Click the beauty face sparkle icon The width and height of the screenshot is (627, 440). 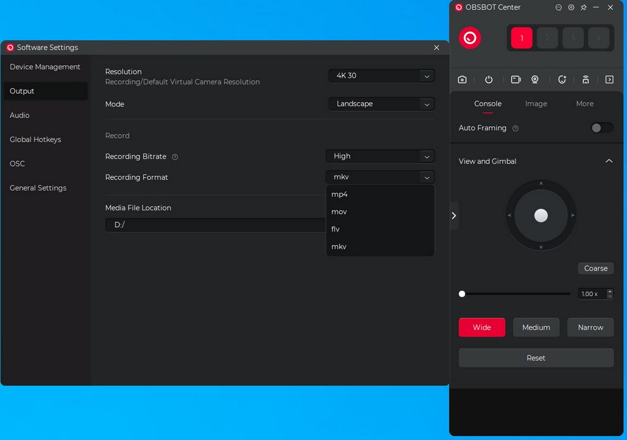click(562, 80)
